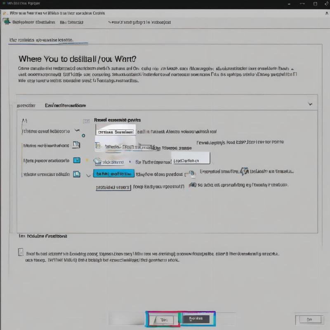Click the green icon beside the first menu label

[7, 21]
